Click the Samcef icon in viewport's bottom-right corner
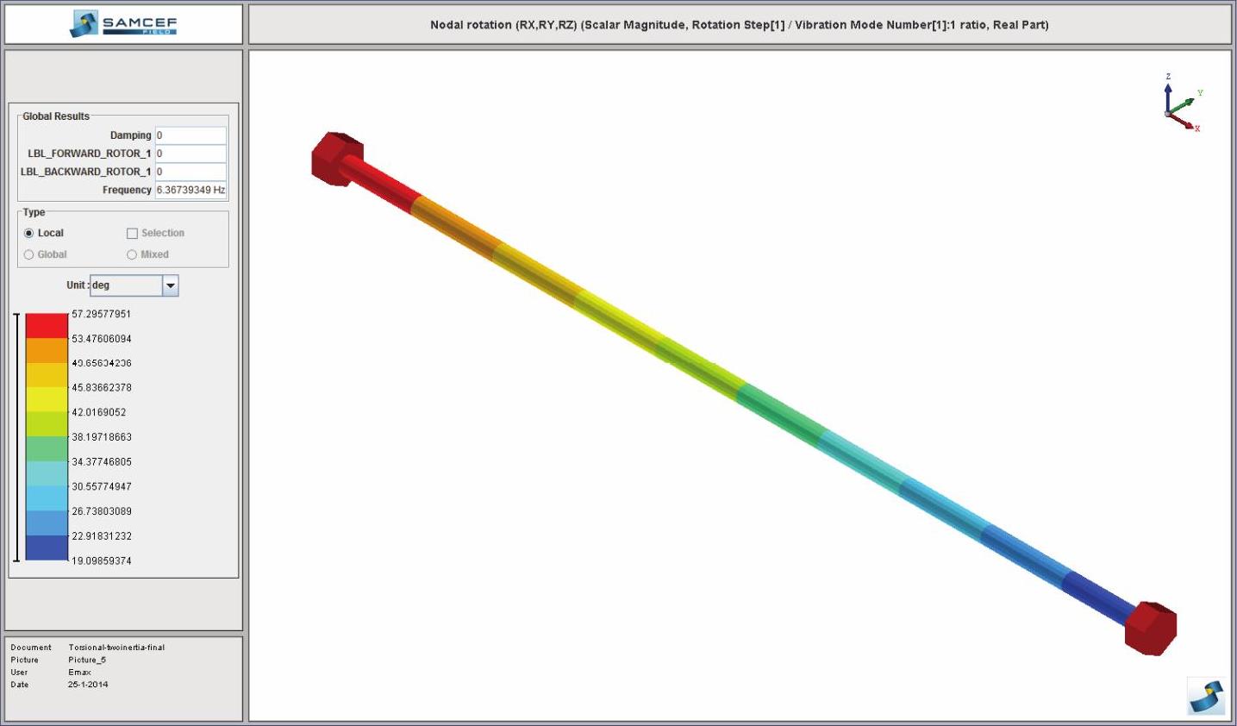 point(1206,697)
